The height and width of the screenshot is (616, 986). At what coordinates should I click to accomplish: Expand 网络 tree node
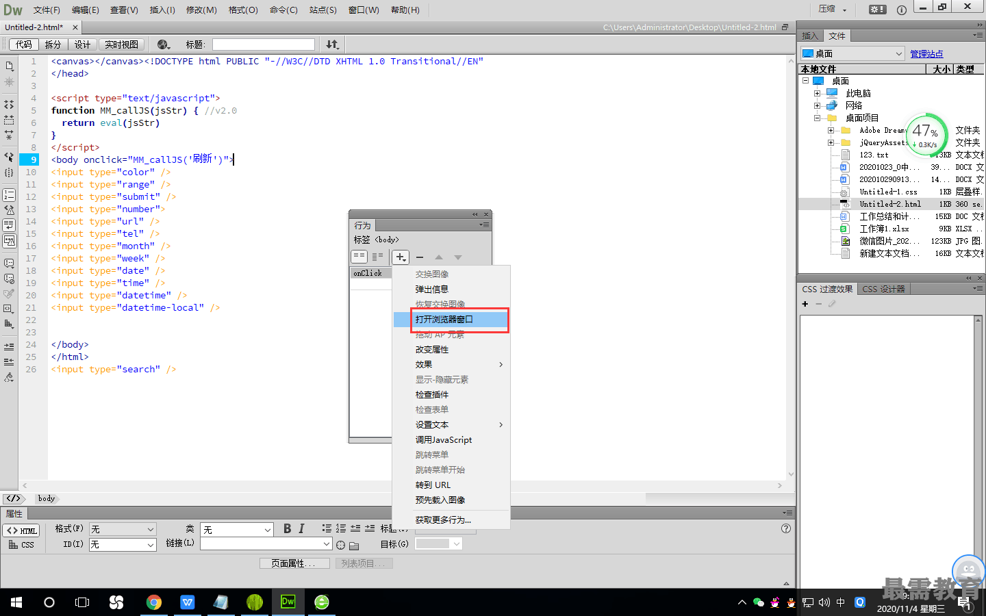(x=817, y=105)
